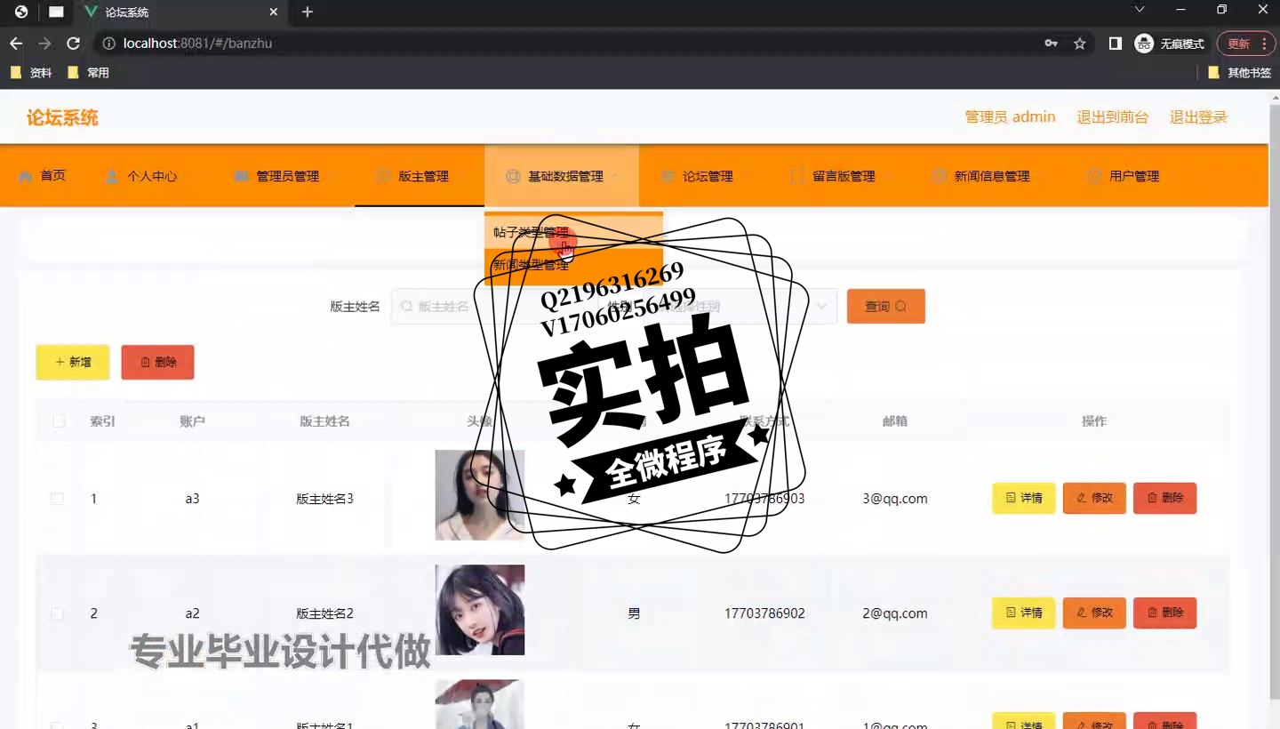Open 个人中心 menu item
The width and height of the screenshot is (1280, 729).
tap(141, 176)
